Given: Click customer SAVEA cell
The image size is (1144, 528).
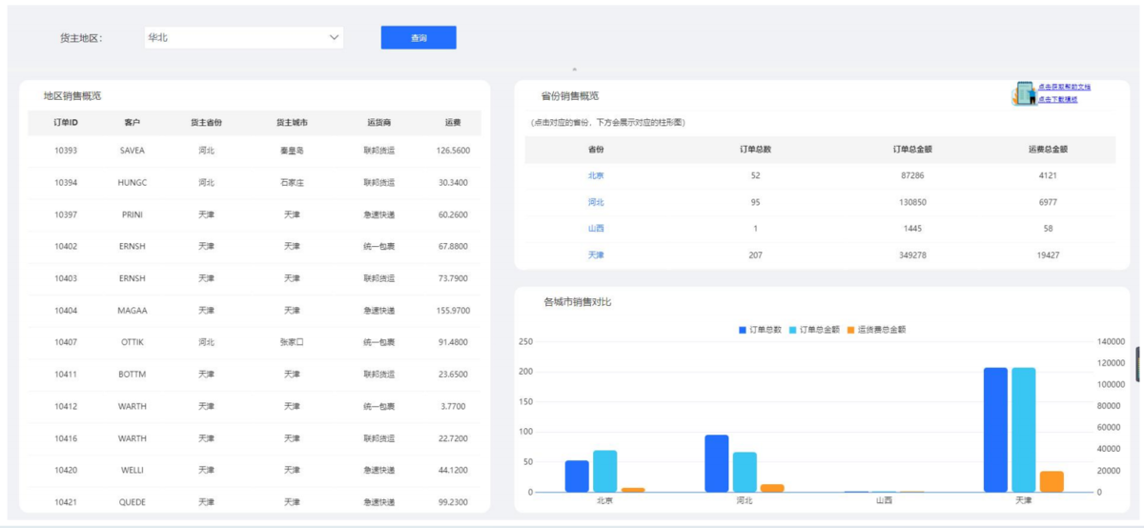Looking at the screenshot, I should [x=133, y=151].
